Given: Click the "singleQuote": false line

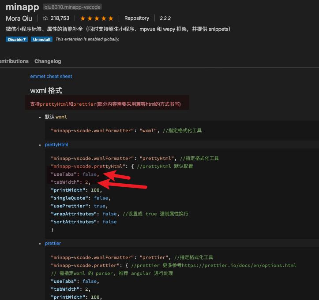Looking at the screenshot, I should click(81, 198).
